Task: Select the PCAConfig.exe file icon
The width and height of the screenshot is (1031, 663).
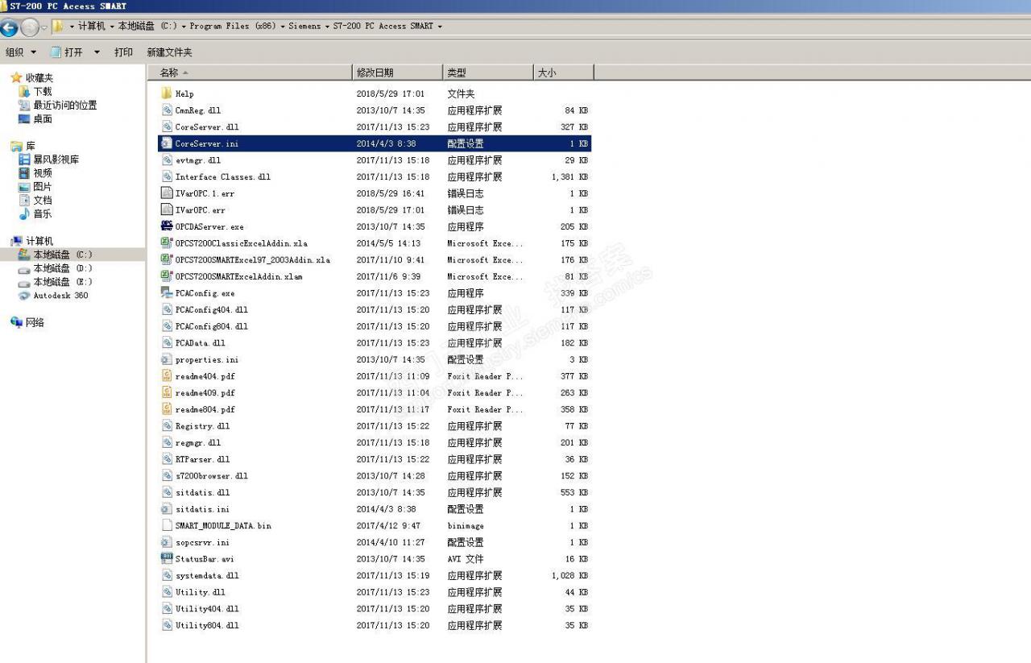Action: click(167, 293)
